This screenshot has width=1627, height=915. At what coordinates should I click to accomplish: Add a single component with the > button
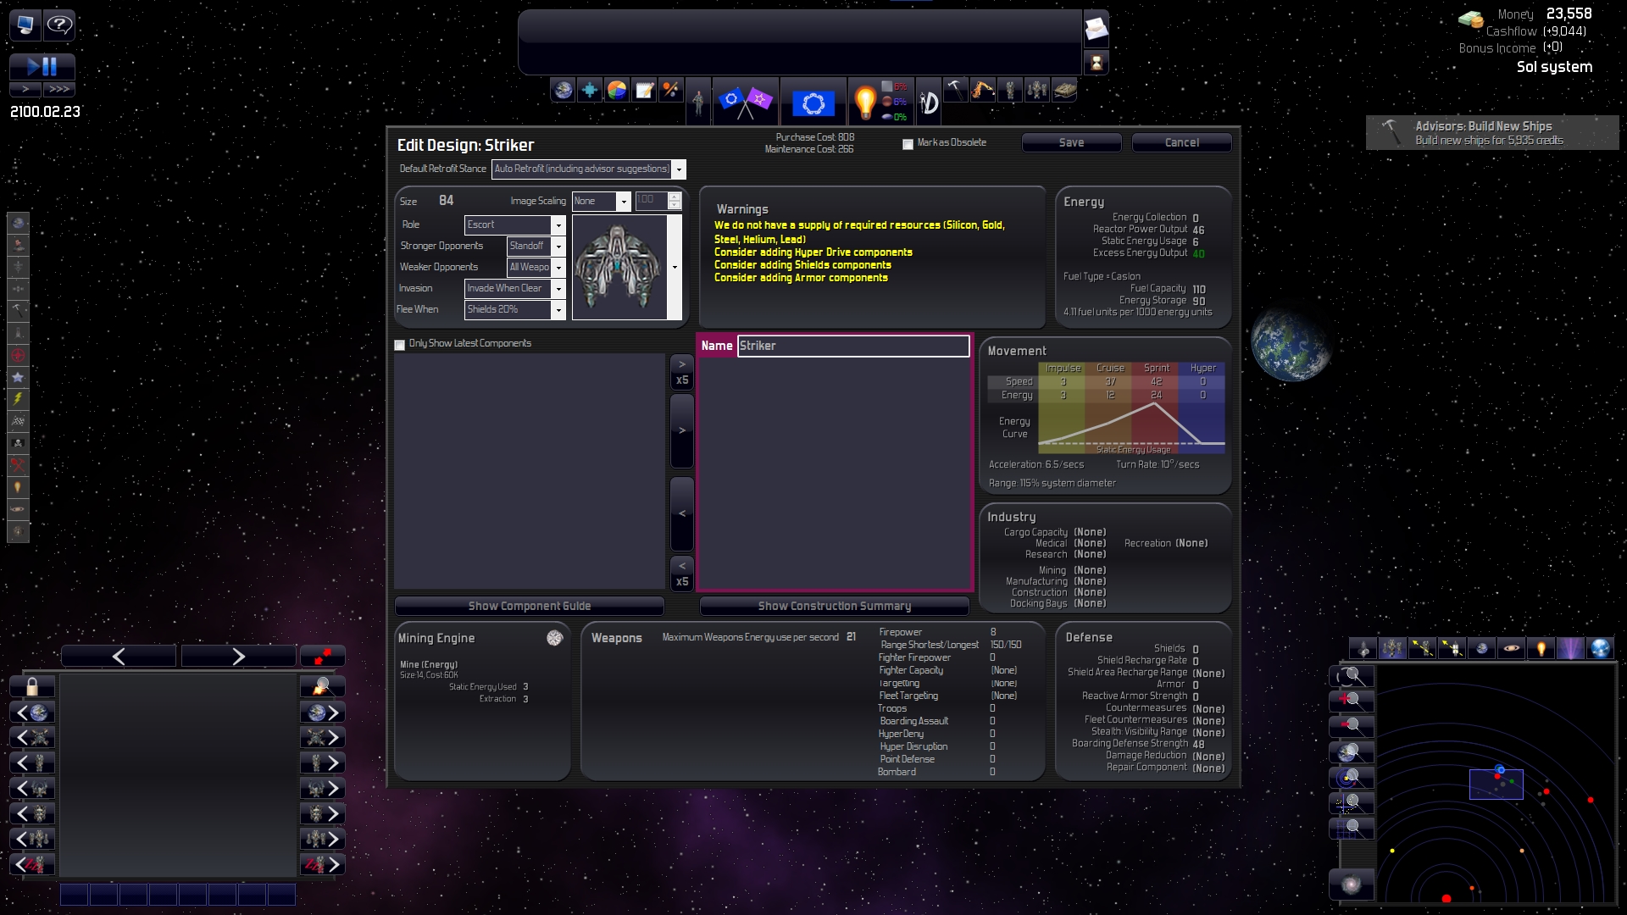[x=682, y=431]
